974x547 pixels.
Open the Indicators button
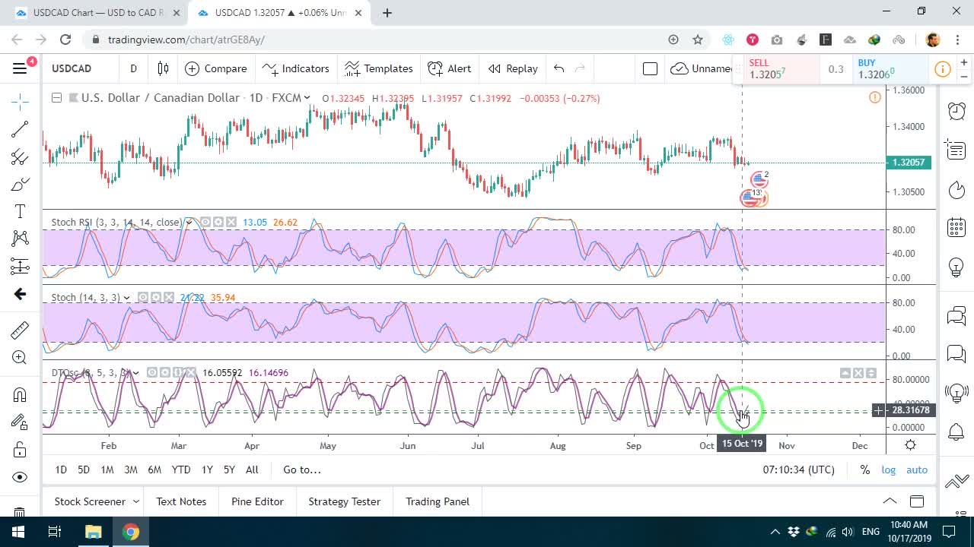295,68
